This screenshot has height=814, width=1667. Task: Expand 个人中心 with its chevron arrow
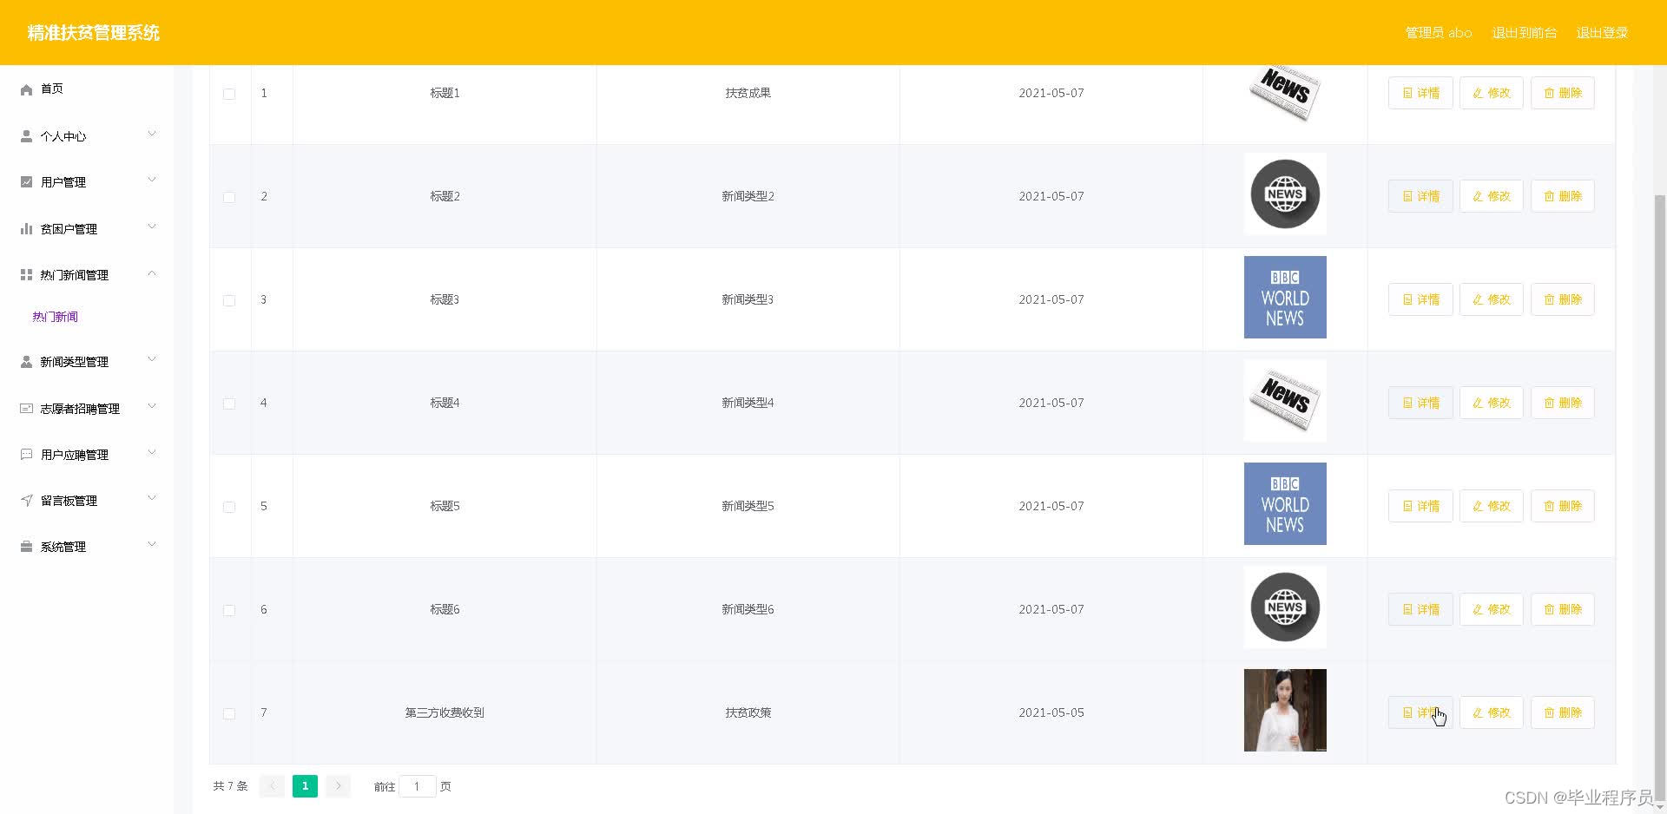pos(152,135)
